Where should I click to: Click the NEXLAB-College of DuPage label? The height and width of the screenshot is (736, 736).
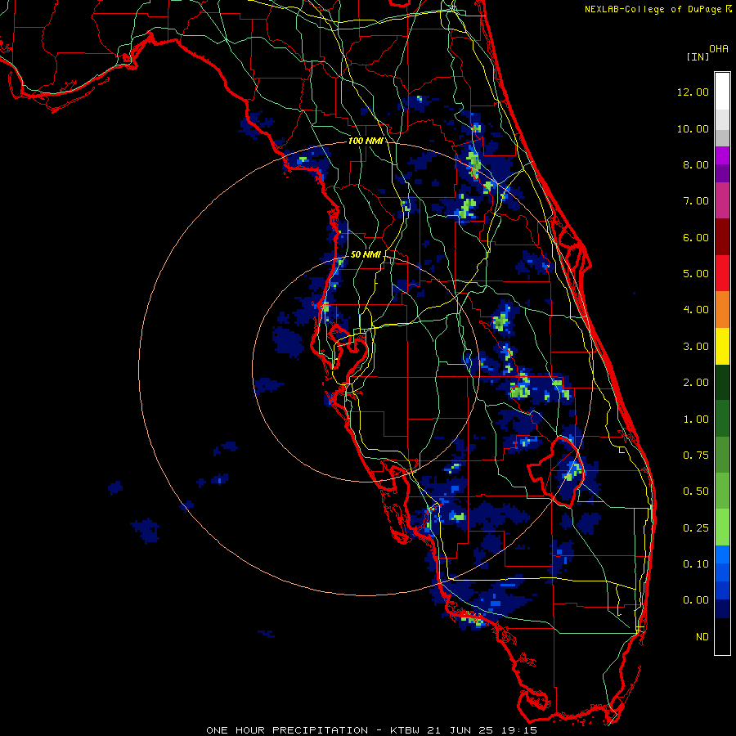coord(654,9)
